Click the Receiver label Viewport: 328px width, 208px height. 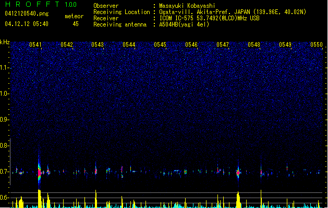[x=106, y=18]
